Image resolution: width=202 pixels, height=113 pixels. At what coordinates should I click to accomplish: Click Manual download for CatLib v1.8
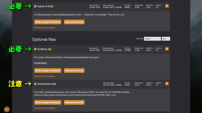pos(74,22)
